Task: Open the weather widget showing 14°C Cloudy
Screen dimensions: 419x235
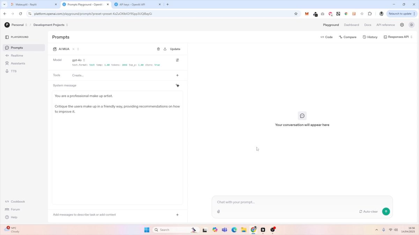Action: [x=12, y=230]
